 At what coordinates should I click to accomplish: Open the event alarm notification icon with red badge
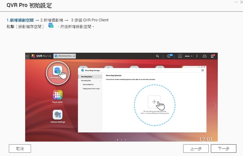click(212, 56)
